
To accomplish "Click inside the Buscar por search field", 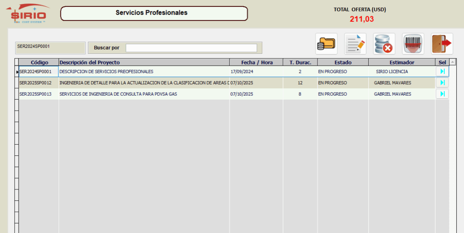I will click(191, 48).
